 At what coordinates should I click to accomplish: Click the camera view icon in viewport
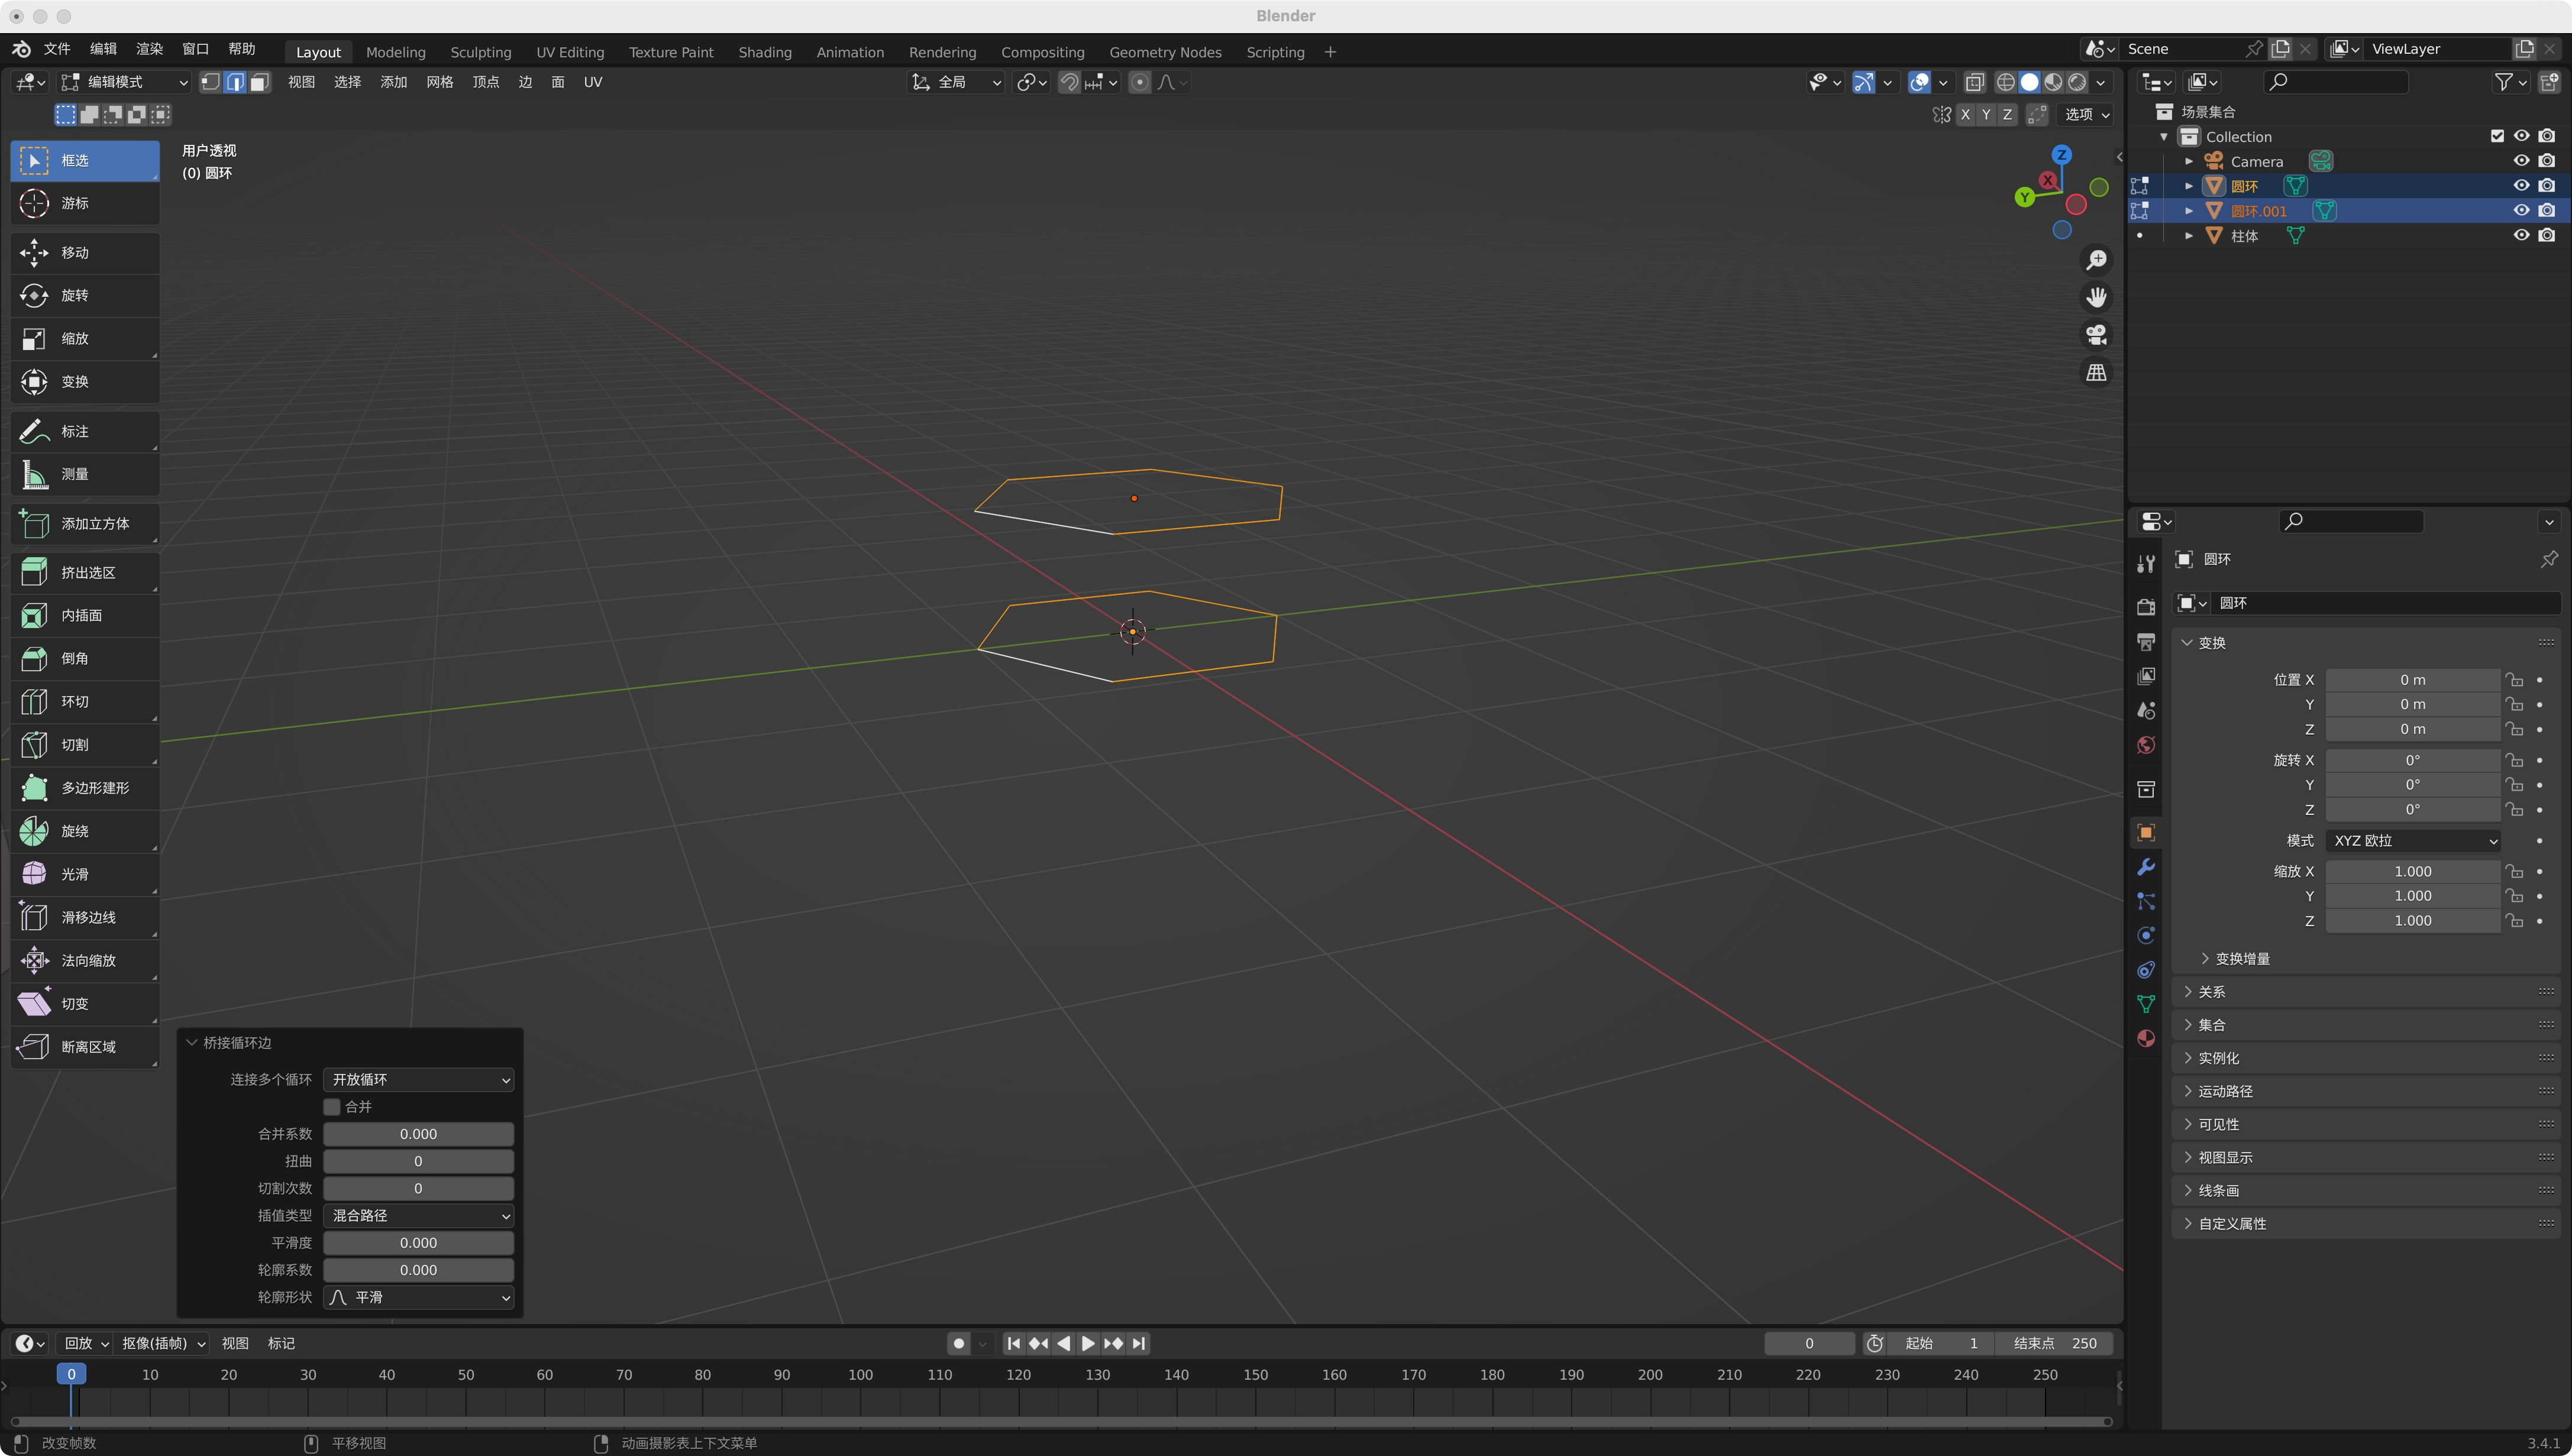[2096, 335]
